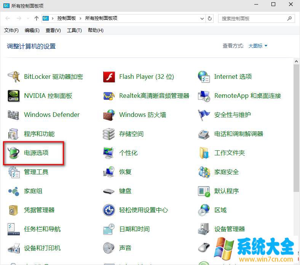Open the 存储空间 drives icon
Screen dimensions: 300x265
coord(109,134)
